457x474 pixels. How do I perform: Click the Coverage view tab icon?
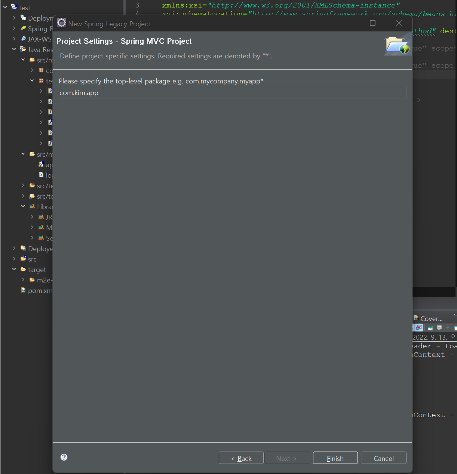(x=416, y=318)
